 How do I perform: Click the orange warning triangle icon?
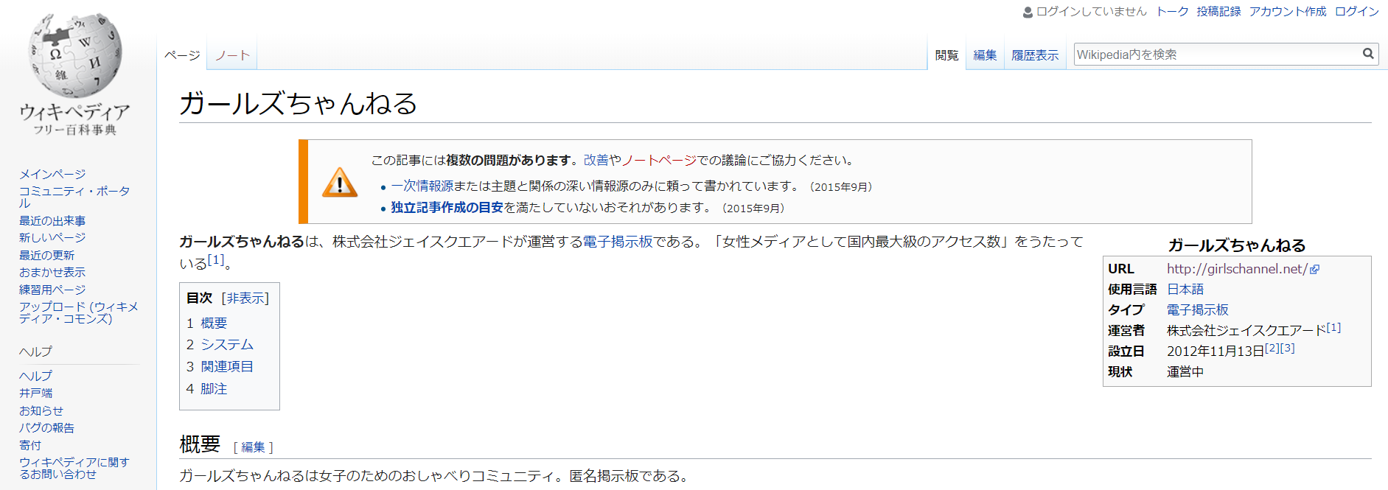[340, 183]
